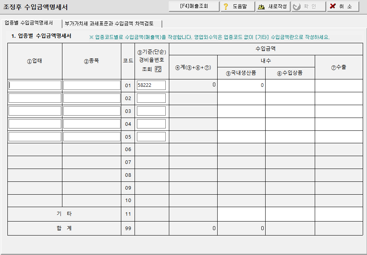Click the 종목 field in row 03
This screenshot has width=367, height=255.
[x=92, y=111]
